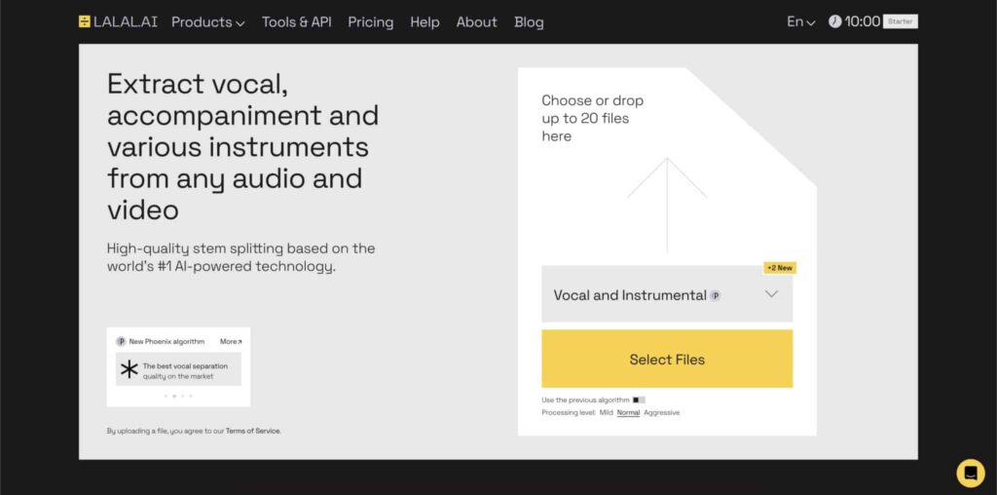The height and width of the screenshot is (495, 997).
Task: Set processing level to Mild
Action: click(x=606, y=412)
